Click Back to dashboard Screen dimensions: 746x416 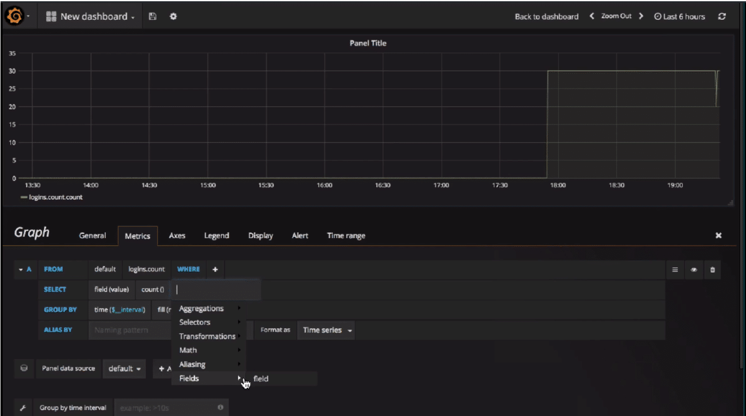(546, 16)
